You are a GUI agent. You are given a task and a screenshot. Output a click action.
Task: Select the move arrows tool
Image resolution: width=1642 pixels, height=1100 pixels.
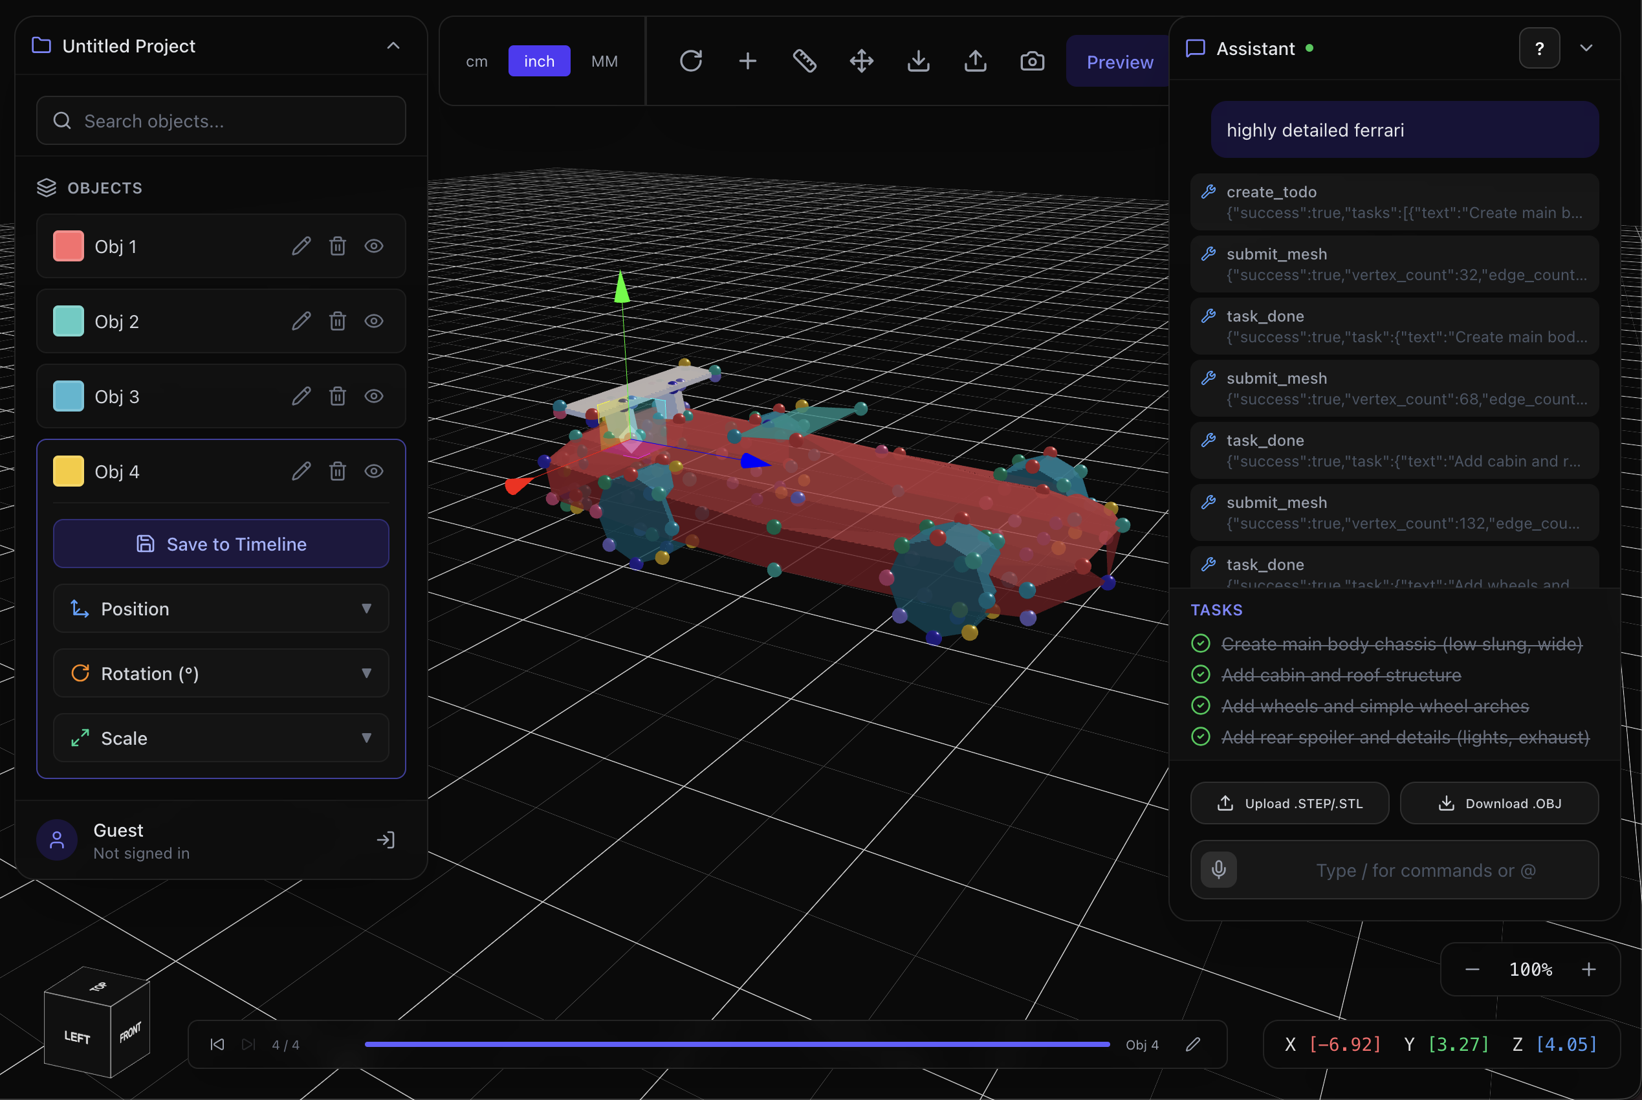tap(861, 61)
